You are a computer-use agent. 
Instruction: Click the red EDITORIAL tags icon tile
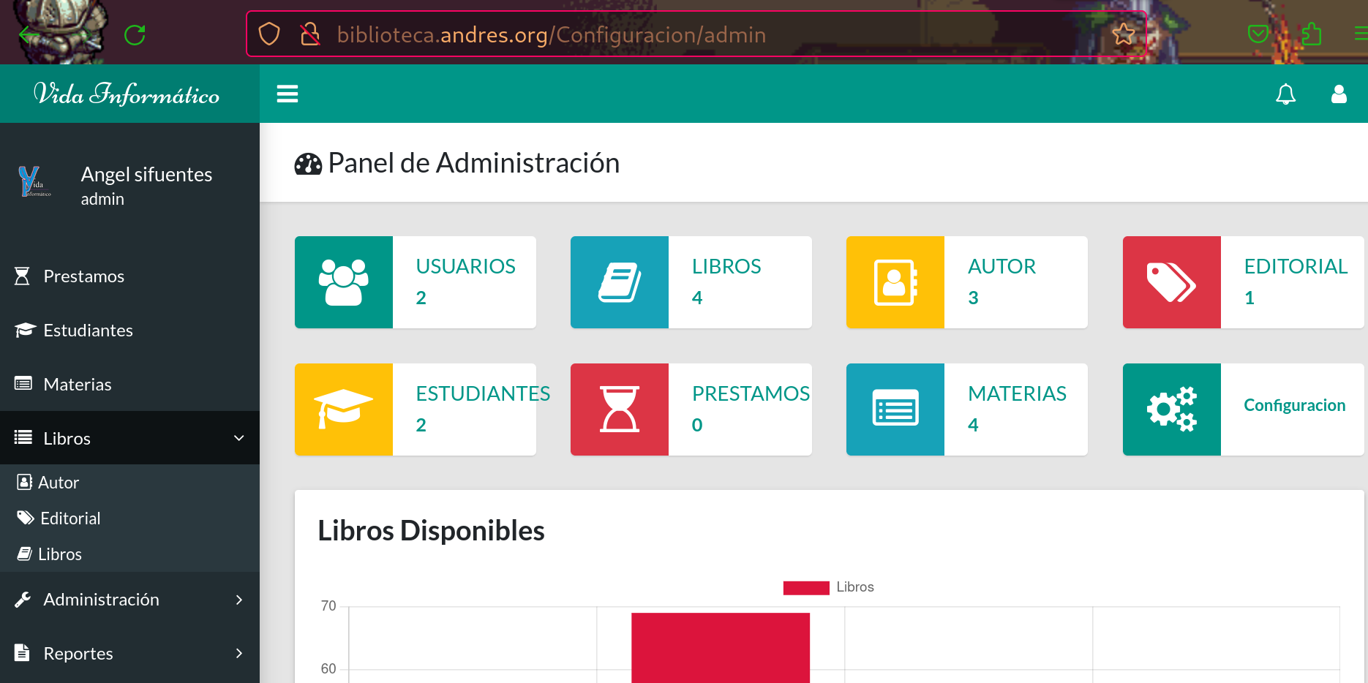tap(1172, 282)
